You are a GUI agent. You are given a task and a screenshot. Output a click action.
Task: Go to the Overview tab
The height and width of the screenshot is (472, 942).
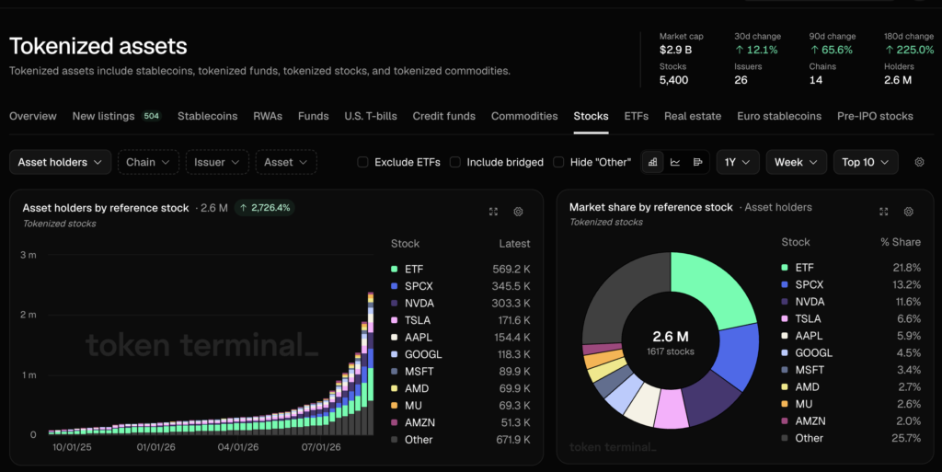tap(32, 116)
